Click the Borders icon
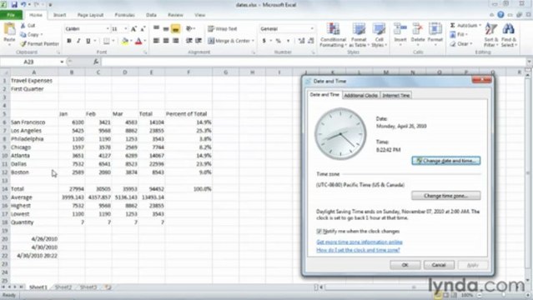 click(107, 41)
